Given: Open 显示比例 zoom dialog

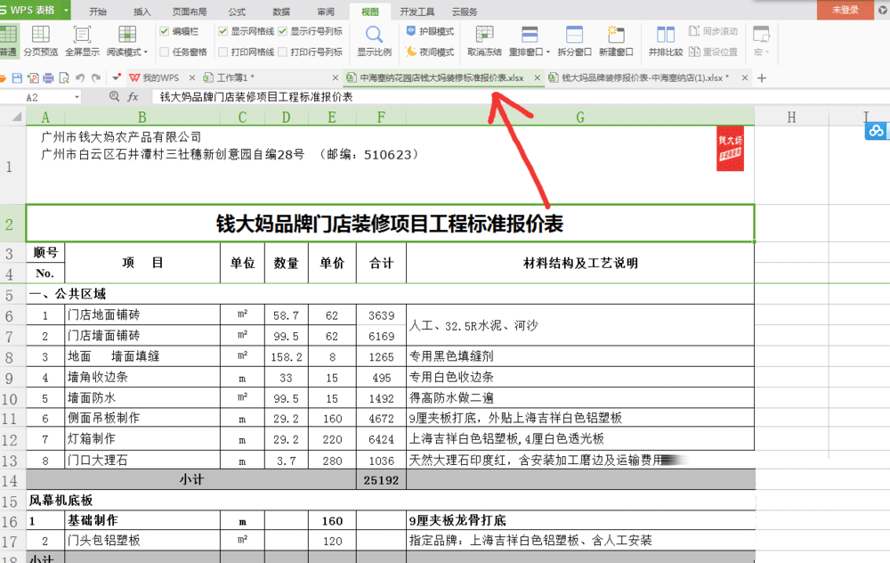Looking at the screenshot, I should [374, 41].
